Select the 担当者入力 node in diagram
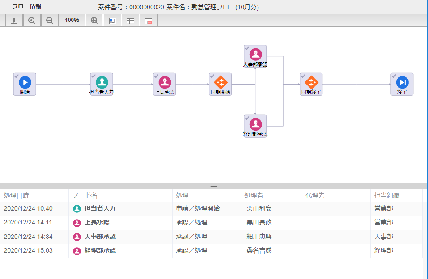 (x=102, y=84)
